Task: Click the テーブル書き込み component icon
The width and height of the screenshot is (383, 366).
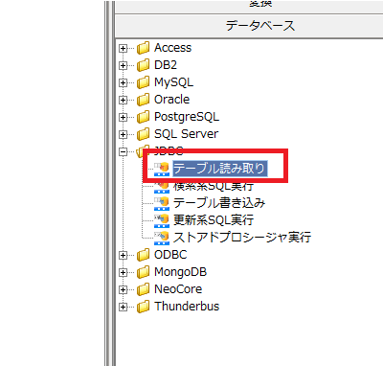Action: (x=162, y=203)
